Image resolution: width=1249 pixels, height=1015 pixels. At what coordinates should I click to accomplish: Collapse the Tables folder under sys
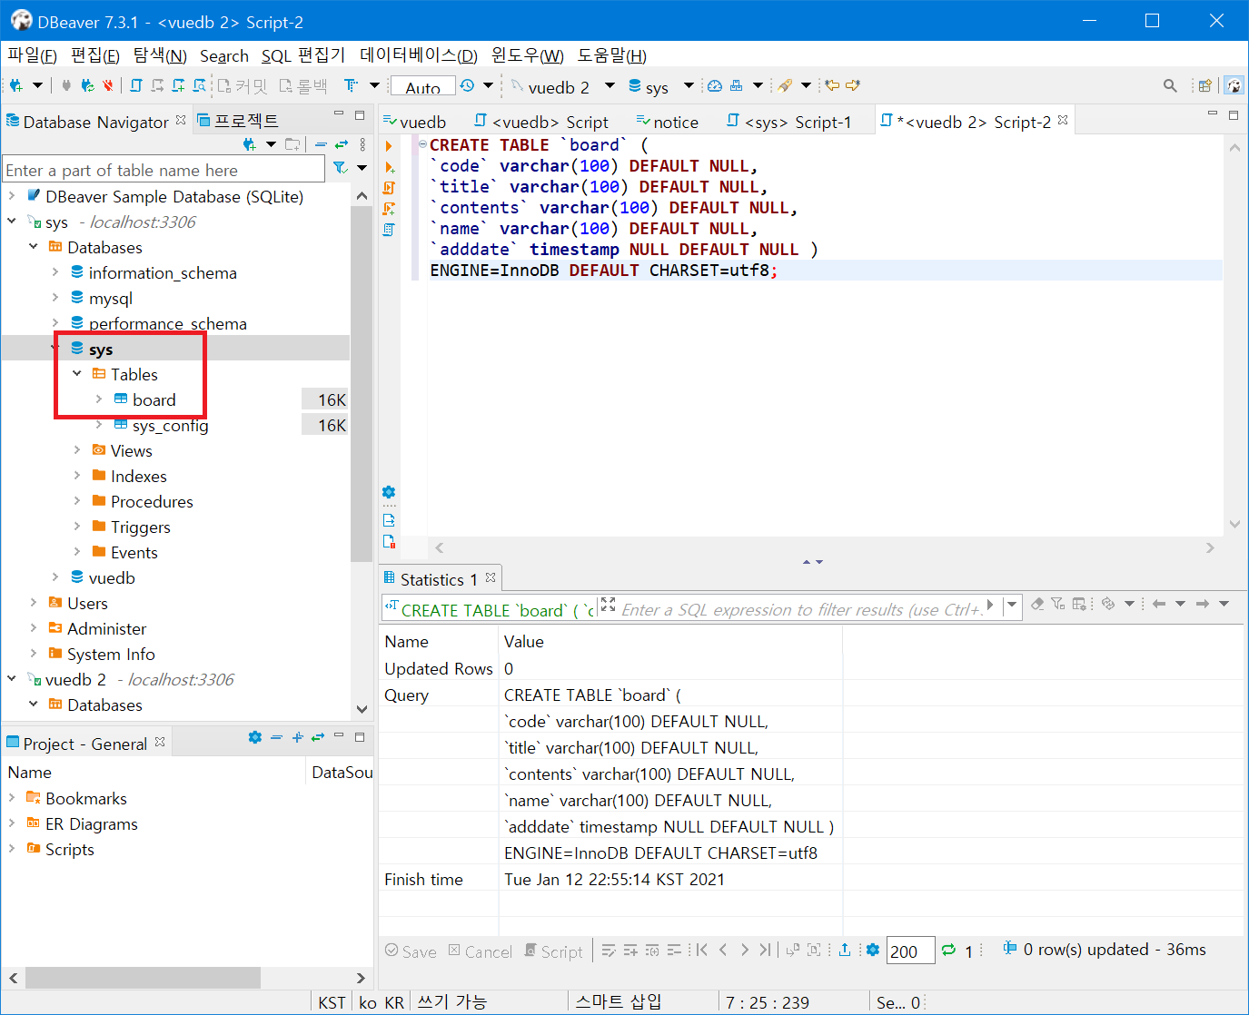(77, 374)
